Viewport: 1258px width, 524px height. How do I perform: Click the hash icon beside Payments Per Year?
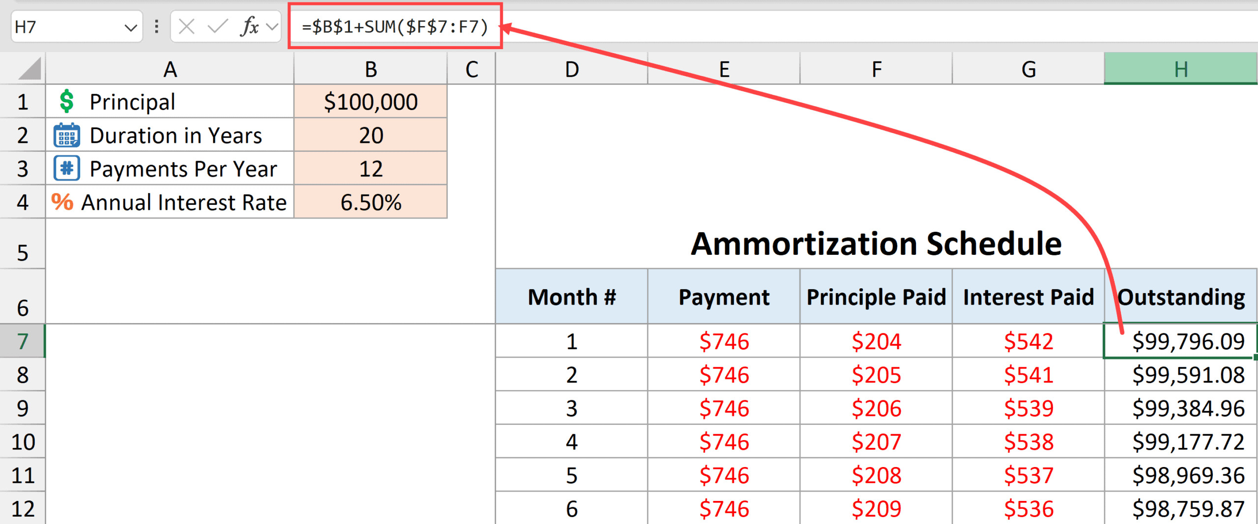(66, 168)
